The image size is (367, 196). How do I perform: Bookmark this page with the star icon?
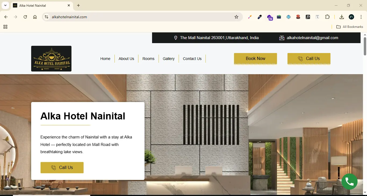click(236, 17)
